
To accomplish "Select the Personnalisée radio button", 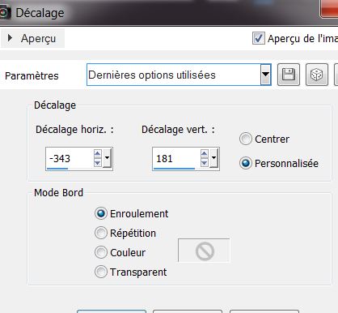I will (x=246, y=163).
